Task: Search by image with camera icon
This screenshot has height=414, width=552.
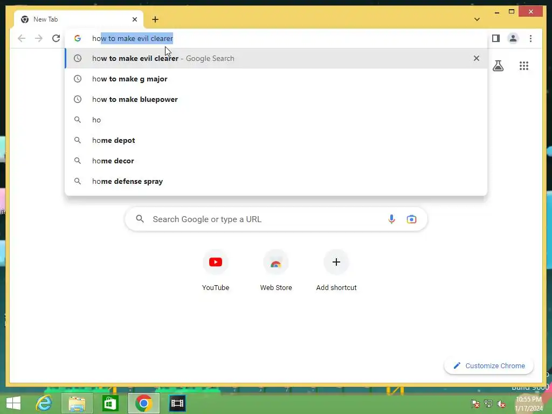Action: (411, 219)
